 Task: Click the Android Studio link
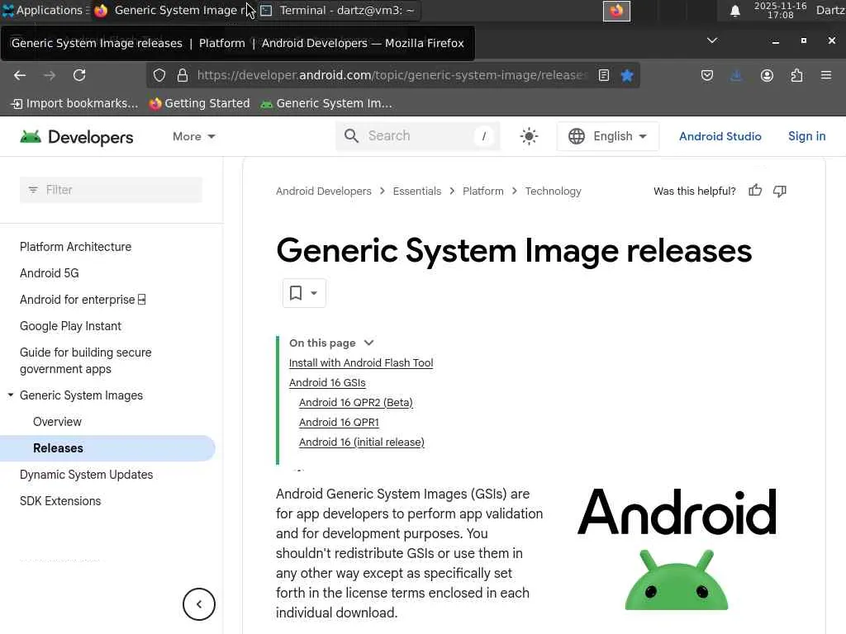720,136
